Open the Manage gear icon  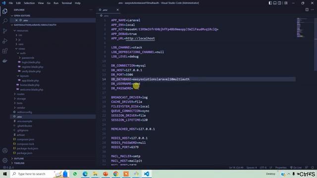coord(5,160)
